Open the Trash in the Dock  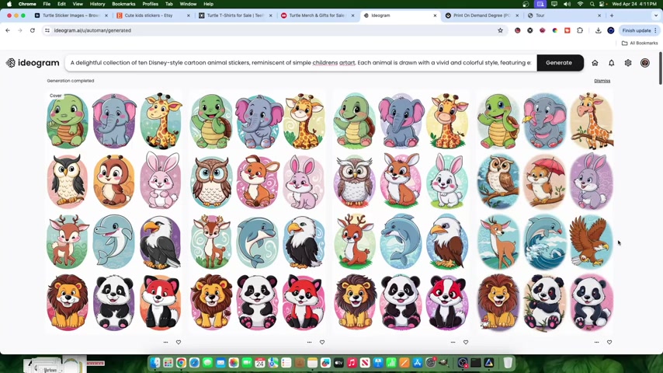[x=508, y=363]
